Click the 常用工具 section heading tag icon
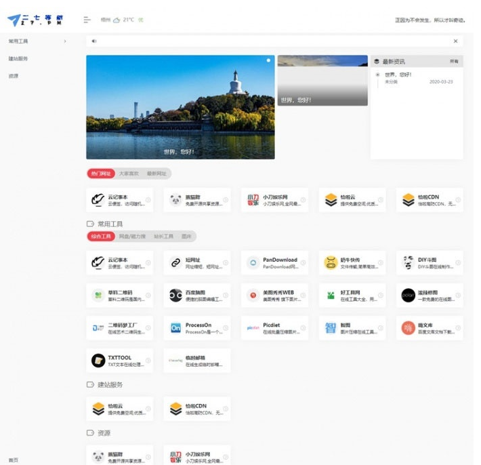The image size is (481, 465). pyautogui.click(x=90, y=224)
